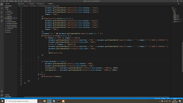Open menu.png in the explorer
Screen dimensions: 183x103
tap(9, 20)
